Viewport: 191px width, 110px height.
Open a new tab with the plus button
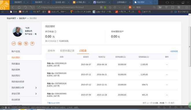coord(155,2)
